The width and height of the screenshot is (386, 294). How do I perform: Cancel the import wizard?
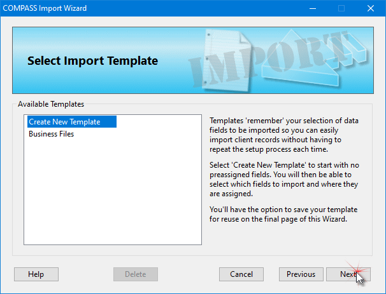pyautogui.click(x=241, y=274)
